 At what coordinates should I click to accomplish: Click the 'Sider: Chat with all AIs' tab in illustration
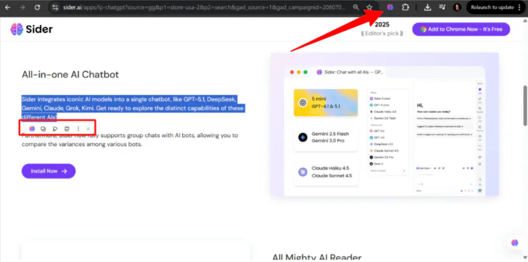349,72
